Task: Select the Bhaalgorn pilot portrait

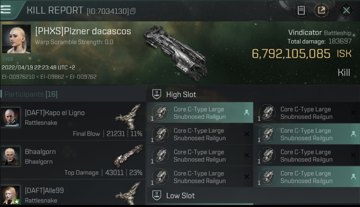Action: point(10,156)
